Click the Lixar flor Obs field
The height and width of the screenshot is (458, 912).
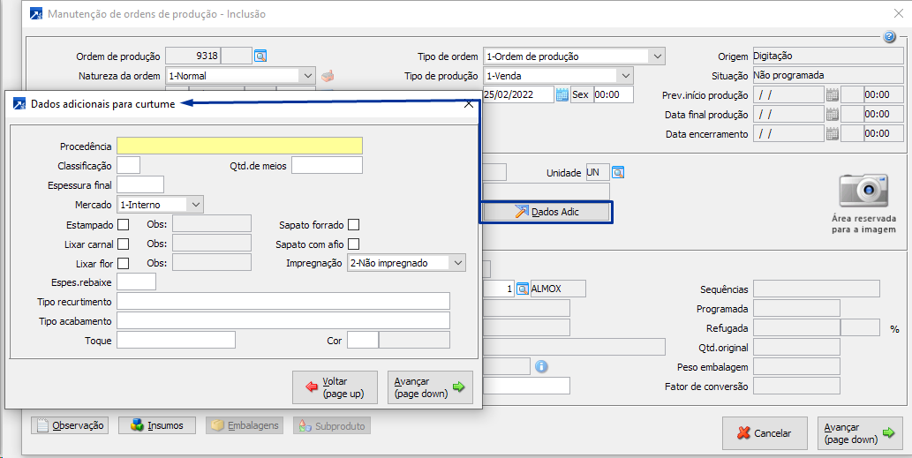(x=212, y=262)
